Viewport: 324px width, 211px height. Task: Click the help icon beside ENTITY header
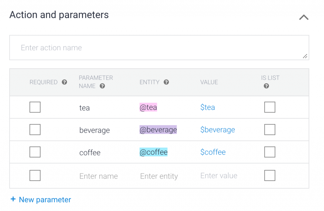click(166, 82)
